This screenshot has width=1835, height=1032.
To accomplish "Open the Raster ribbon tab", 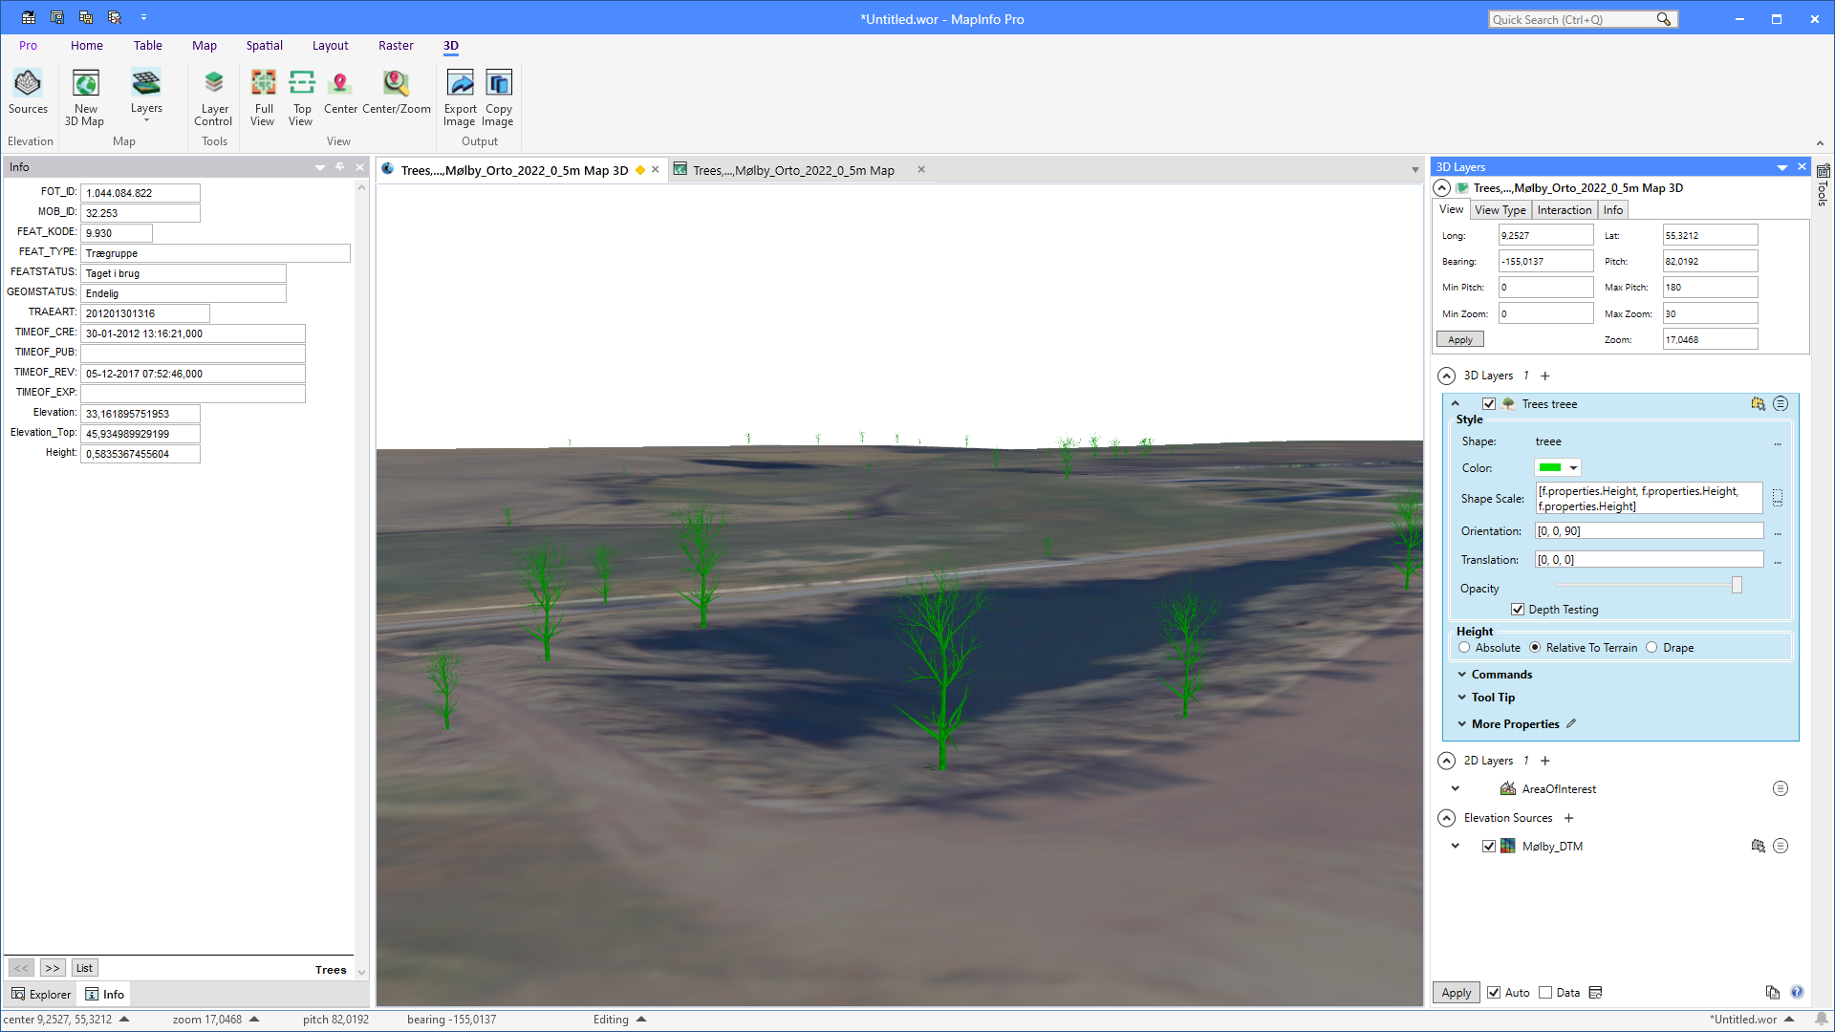I will [x=396, y=45].
